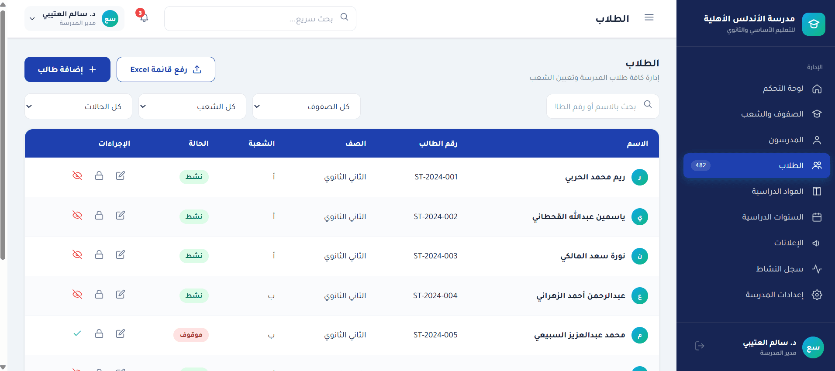Click avatar of عبدالرحمن أحمد الزهراني
835x371 pixels.
coord(640,296)
